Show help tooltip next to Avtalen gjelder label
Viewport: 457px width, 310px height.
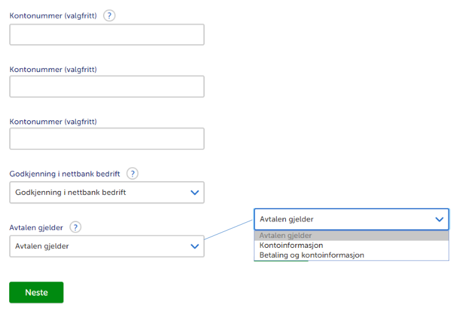(x=75, y=227)
